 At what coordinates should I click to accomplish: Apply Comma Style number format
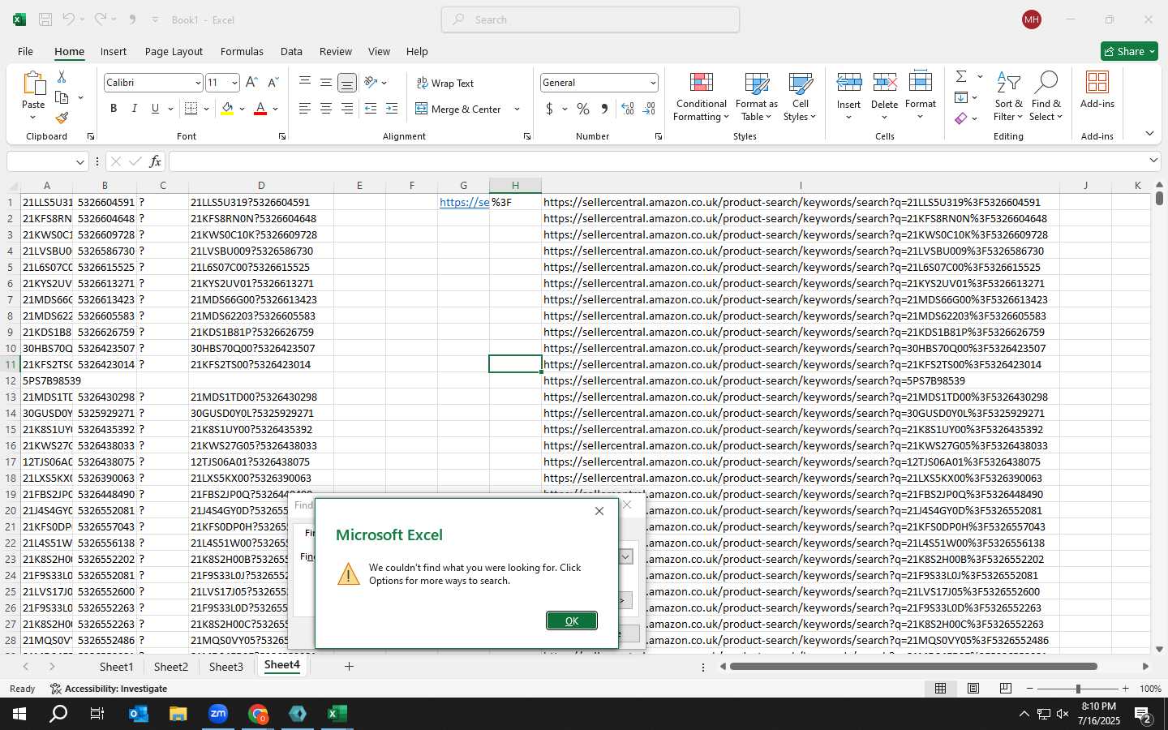[604, 109]
